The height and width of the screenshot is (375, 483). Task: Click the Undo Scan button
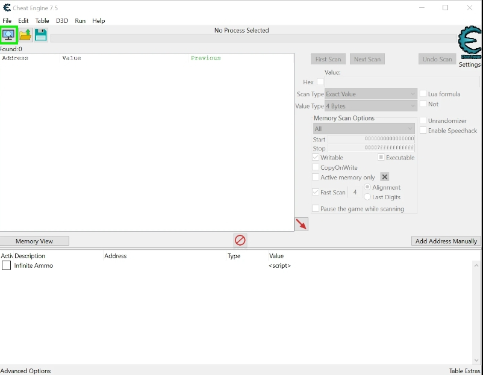click(437, 59)
